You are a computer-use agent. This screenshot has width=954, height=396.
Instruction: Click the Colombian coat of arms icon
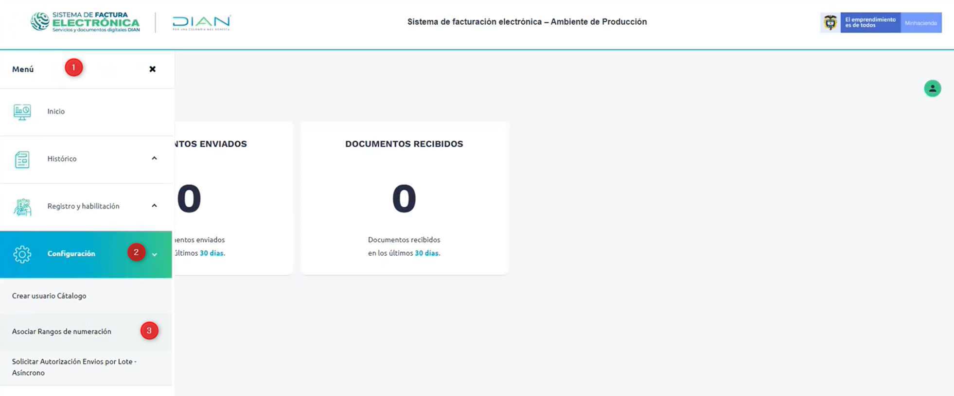pyautogui.click(x=830, y=23)
